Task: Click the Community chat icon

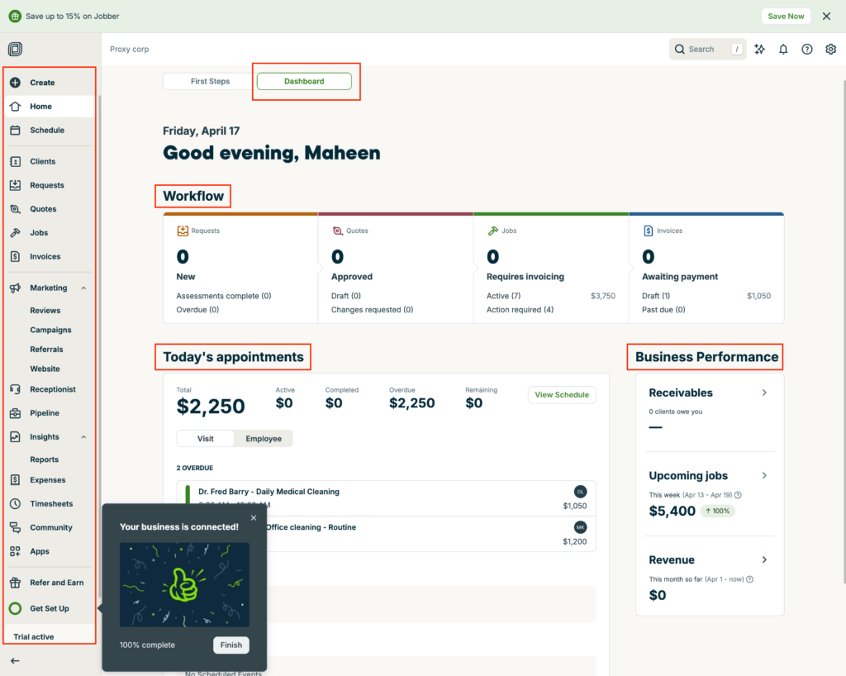Action: point(15,527)
